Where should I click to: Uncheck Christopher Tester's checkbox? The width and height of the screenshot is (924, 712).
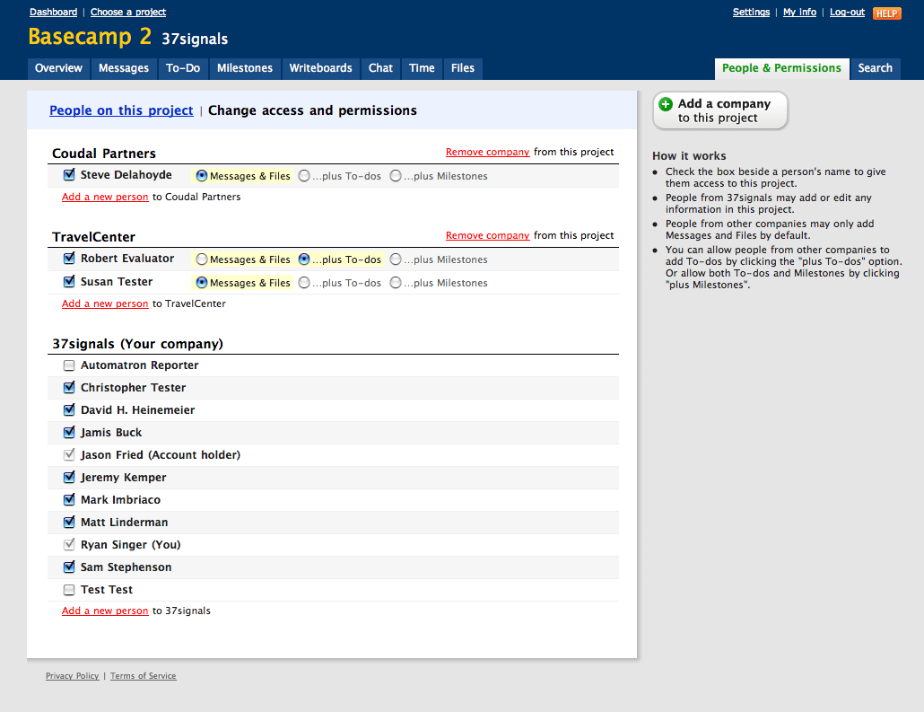(x=69, y=387)
